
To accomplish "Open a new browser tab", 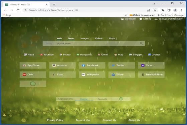I will click(54, 5).
